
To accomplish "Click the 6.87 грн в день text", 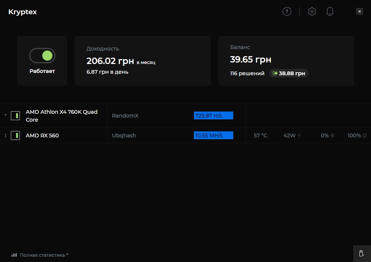I will point(107,72).
